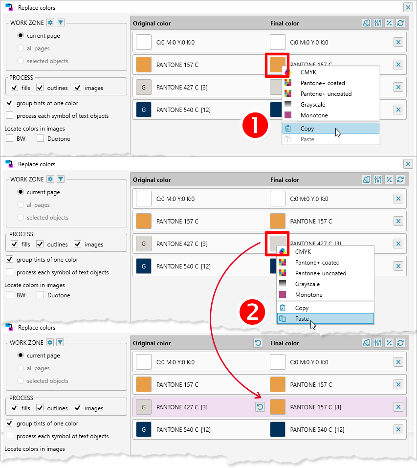Click reset-all undo icon beside Original color header
The image size is (417, 468).
[x=258, y=343]
